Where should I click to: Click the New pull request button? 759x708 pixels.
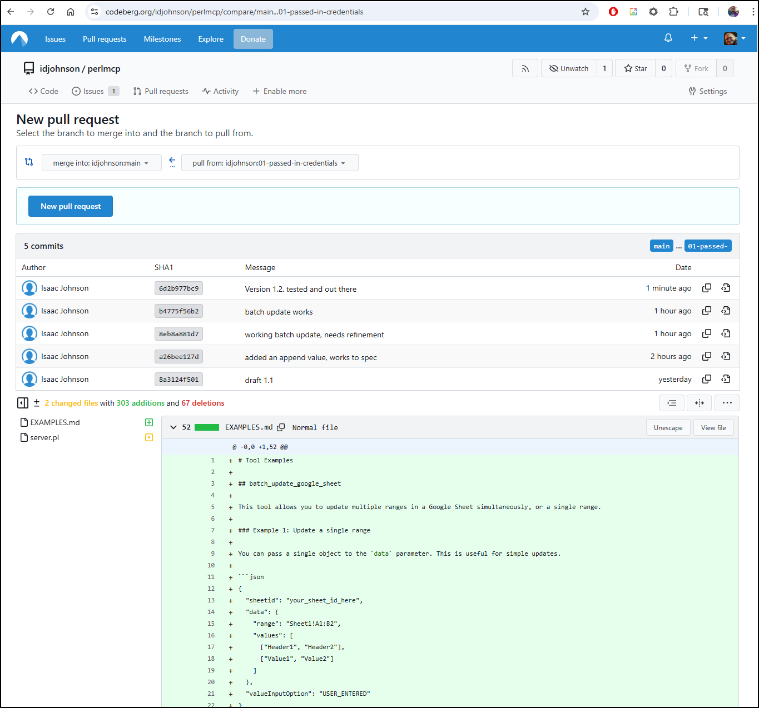click(x=71, y=206)
